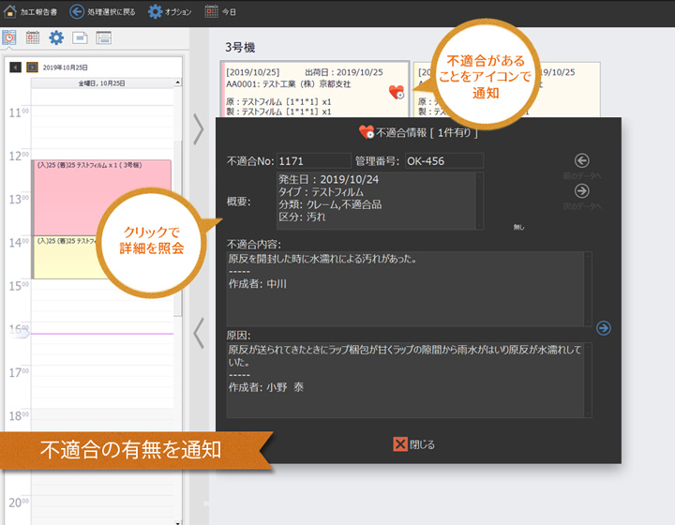Close the dialog with 閉じる button
This screenshot has width=675, height=525.
(x=413, y=444)
